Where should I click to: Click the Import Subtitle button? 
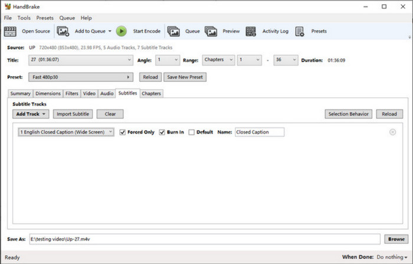(x=73, y=114)
